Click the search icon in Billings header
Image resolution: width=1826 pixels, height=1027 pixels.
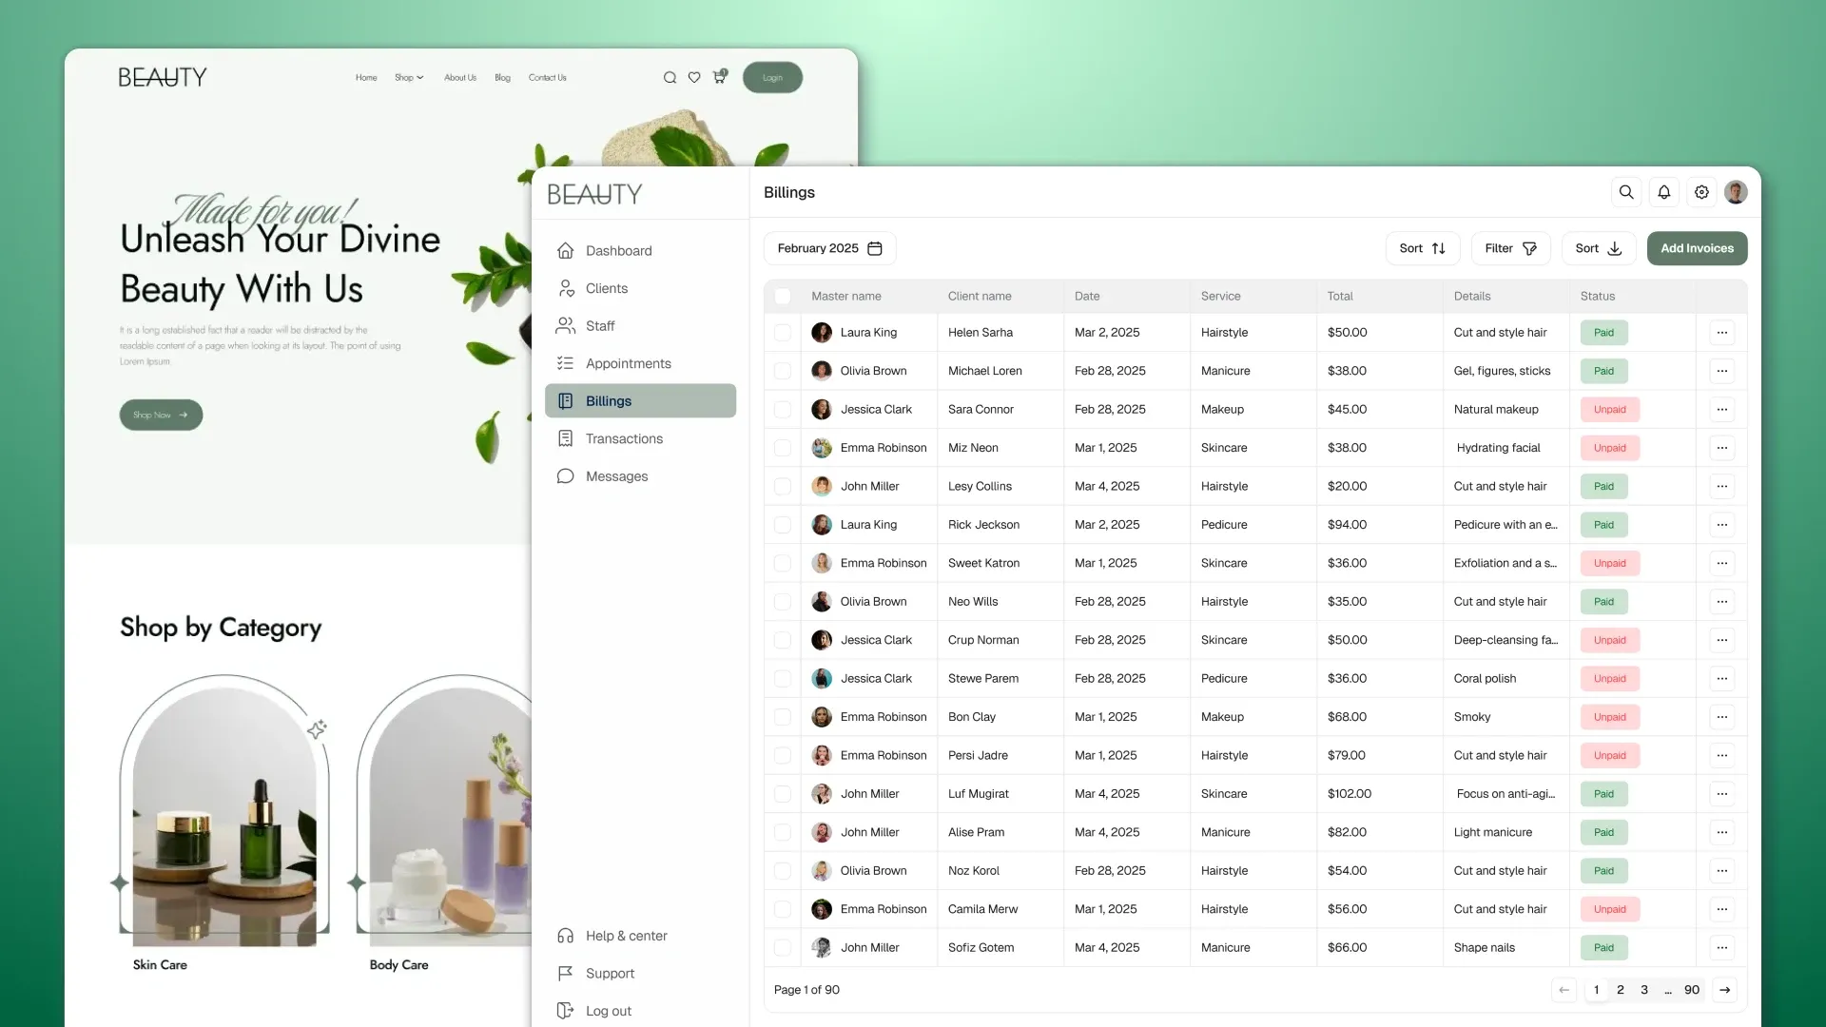pyautogui.click(x=1626, y=192)
